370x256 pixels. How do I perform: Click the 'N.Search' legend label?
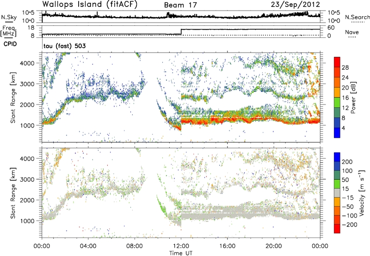tap(357, 17)
